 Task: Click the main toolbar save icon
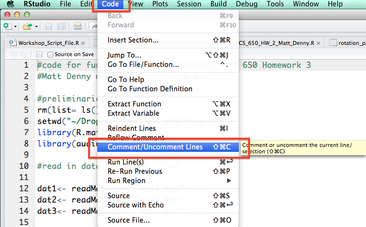point(48,26)
